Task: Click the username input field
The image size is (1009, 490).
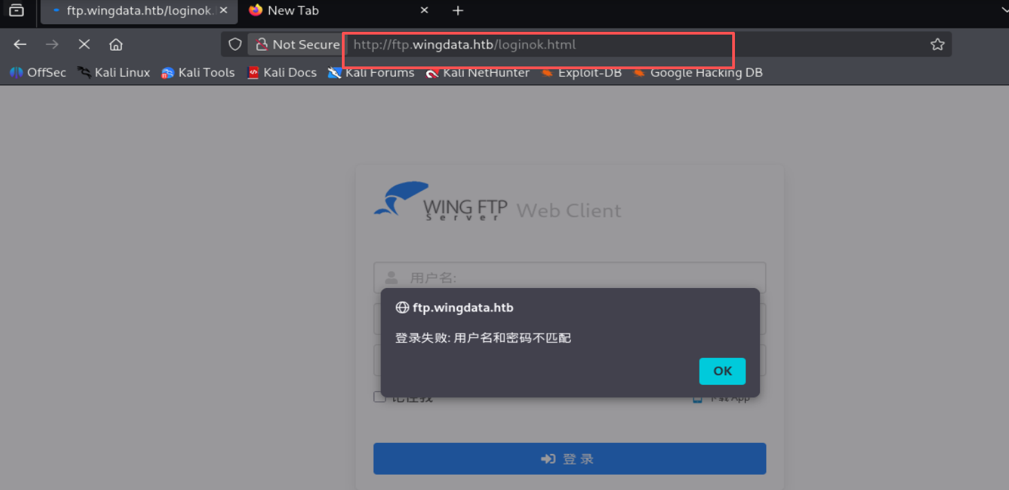Action: [x=570, y=277]
